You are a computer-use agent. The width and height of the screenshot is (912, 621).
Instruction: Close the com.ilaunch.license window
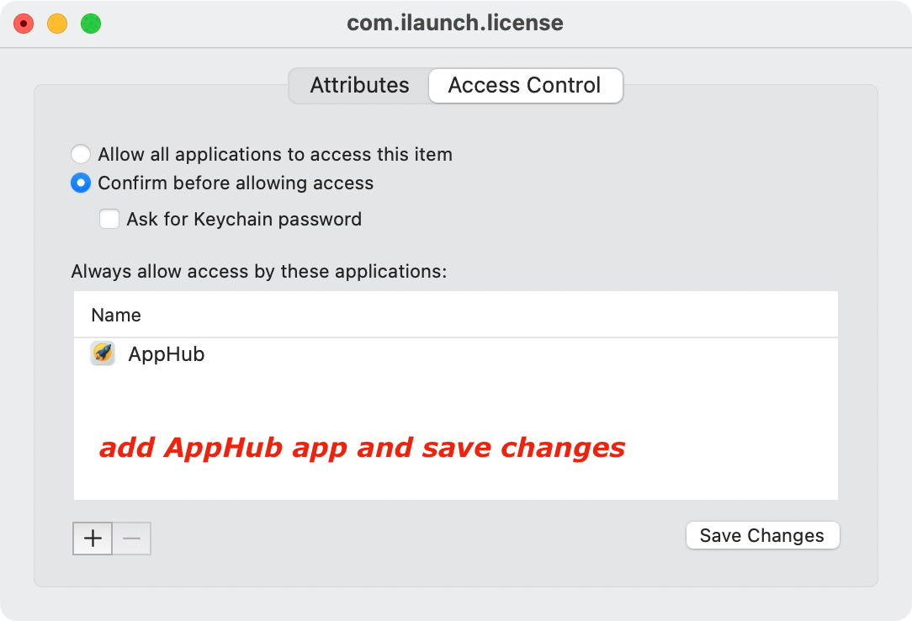pyautogui.click(x=24, y=24)
